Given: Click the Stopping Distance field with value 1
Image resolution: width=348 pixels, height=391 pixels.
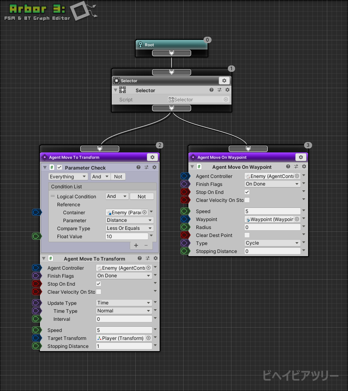Looking at the screenshot, I should tap(124, 346).
